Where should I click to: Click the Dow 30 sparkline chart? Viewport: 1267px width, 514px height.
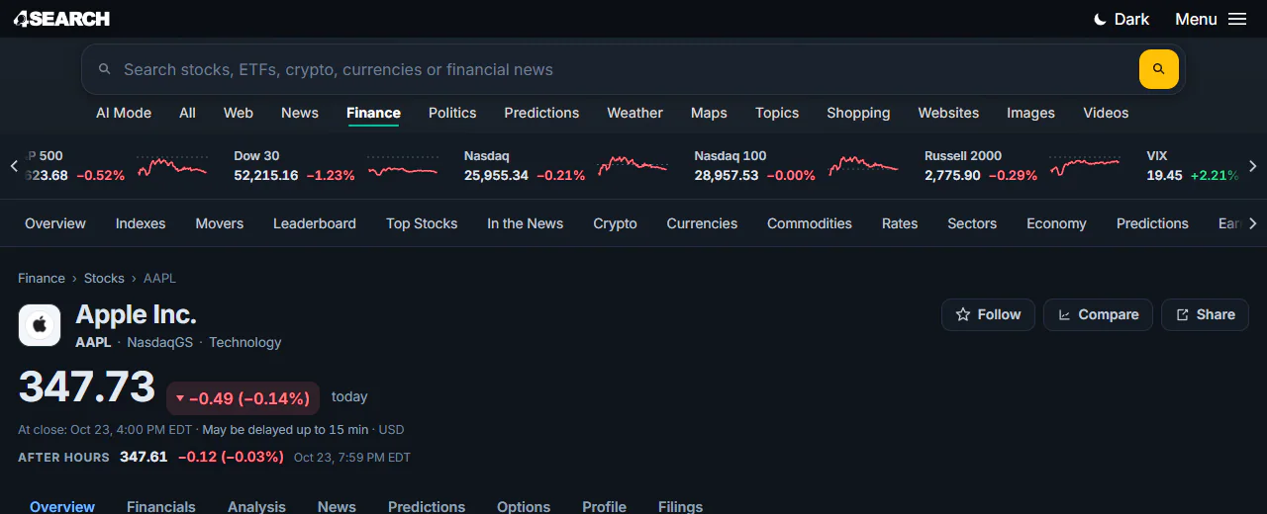(x=403, y=166)
